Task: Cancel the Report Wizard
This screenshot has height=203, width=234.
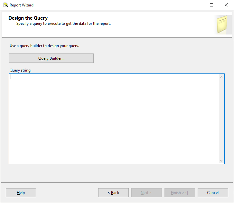Action: pyautogui.click(x=213, y=193)
